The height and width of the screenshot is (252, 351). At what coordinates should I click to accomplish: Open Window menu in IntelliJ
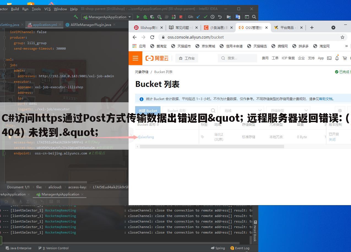pyautogui.click(x=60, y=9)
